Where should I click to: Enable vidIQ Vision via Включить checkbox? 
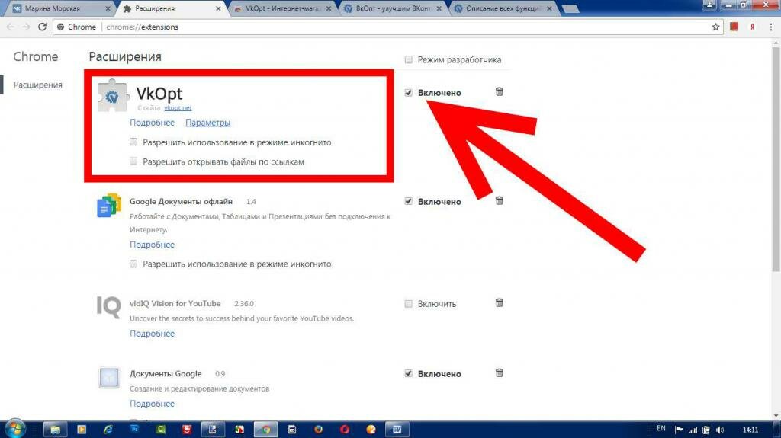pyautogui.click(x=409, y=304)
